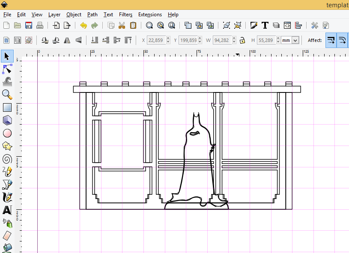349x253 pixels.
Task: Select the Spray tool
Action: tap(7, 223)
